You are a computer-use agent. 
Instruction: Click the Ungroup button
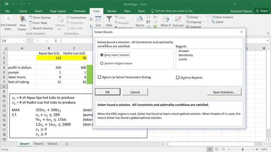[195, 22]
